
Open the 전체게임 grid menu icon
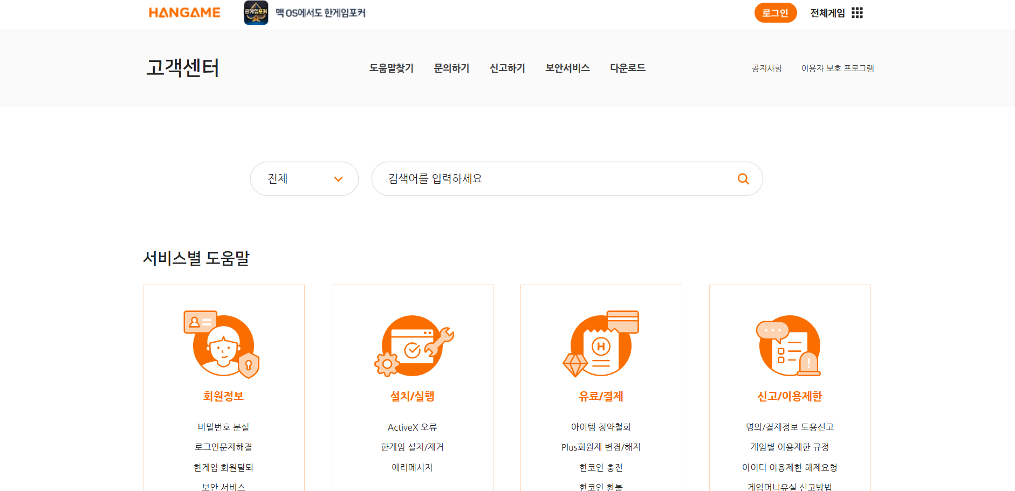point(858,12)
